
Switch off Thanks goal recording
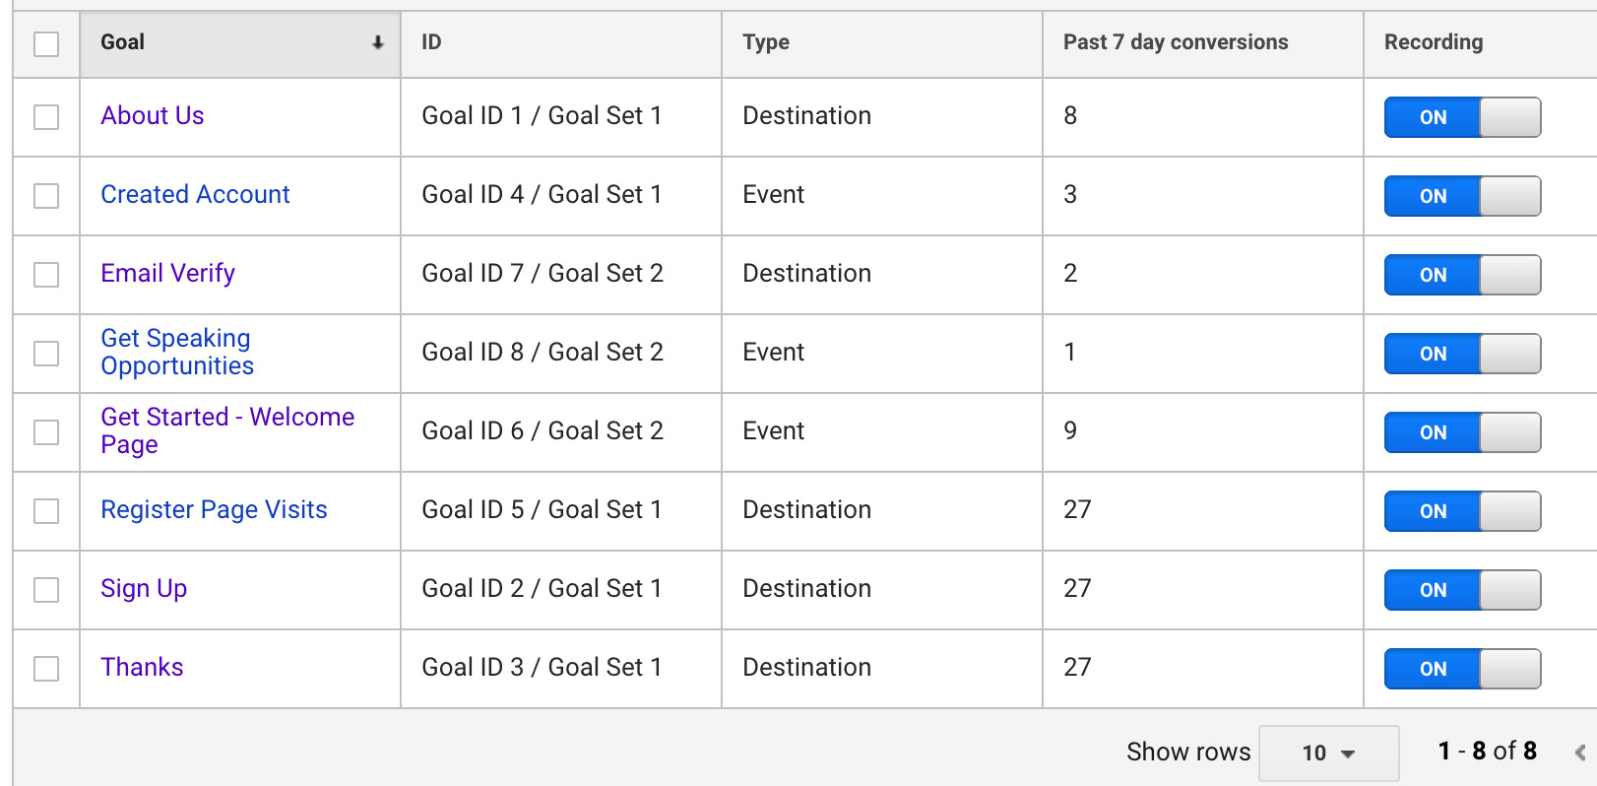coord(1461,669)
